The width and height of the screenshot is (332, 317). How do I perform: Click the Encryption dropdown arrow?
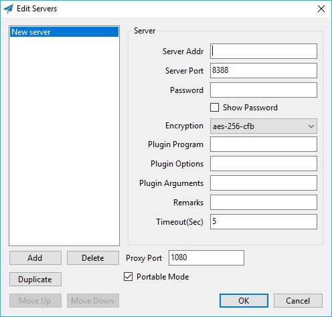coord(311,126)
